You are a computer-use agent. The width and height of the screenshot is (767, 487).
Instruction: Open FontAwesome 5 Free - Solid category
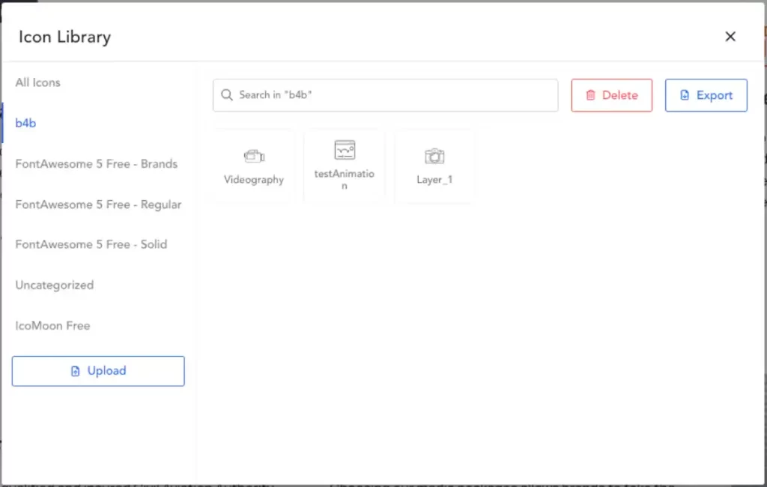(x=91, y=244)
